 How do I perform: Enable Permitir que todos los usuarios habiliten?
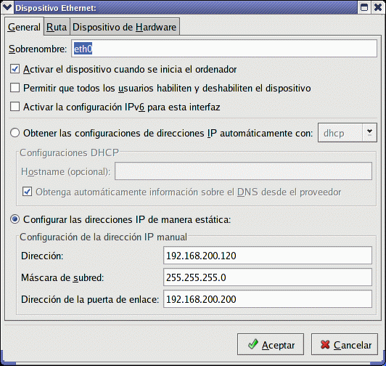[x=15, y=88]
